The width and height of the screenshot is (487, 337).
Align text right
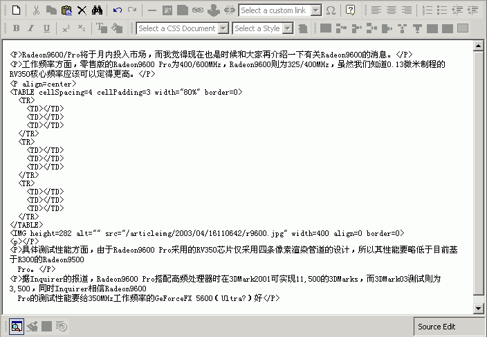point(407,10)
